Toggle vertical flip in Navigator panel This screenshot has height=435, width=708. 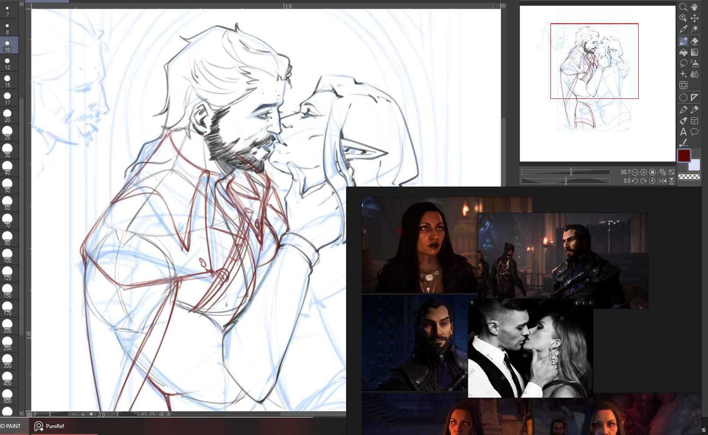click(x=672, y=181)
